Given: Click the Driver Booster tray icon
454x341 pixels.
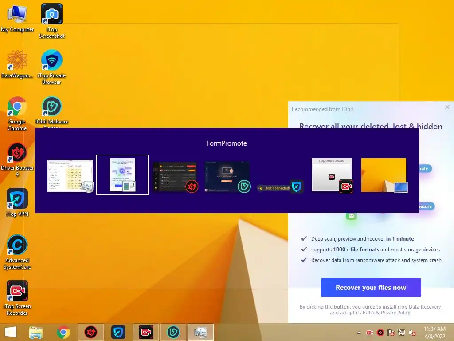Looking at the screenshot, I should (x=380, y=333).
